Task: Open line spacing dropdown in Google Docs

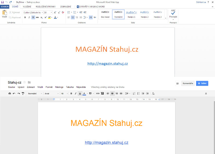Action: (x=127, y=93)
